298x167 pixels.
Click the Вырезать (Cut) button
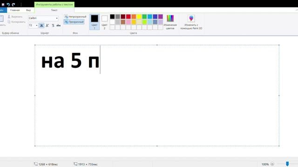coord(15,17)
